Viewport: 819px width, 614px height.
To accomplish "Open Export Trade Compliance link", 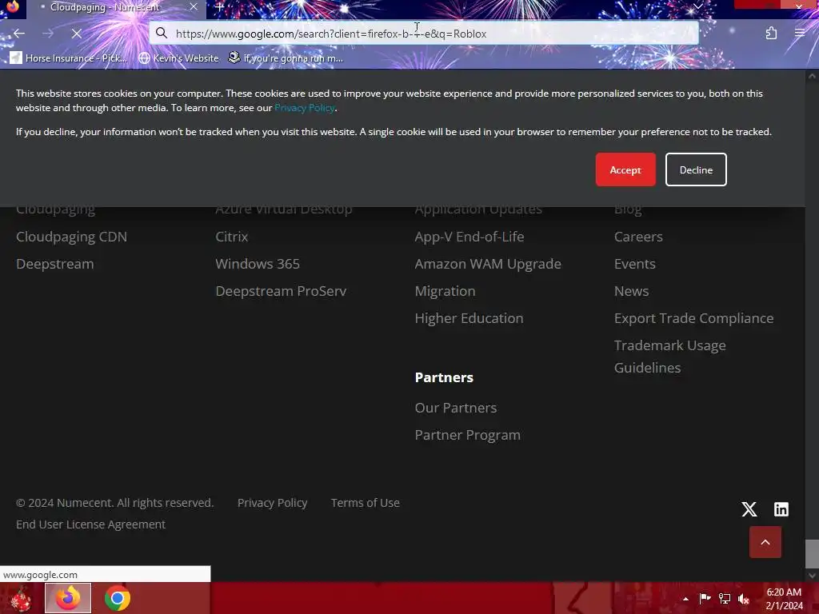I will (693, 318).
